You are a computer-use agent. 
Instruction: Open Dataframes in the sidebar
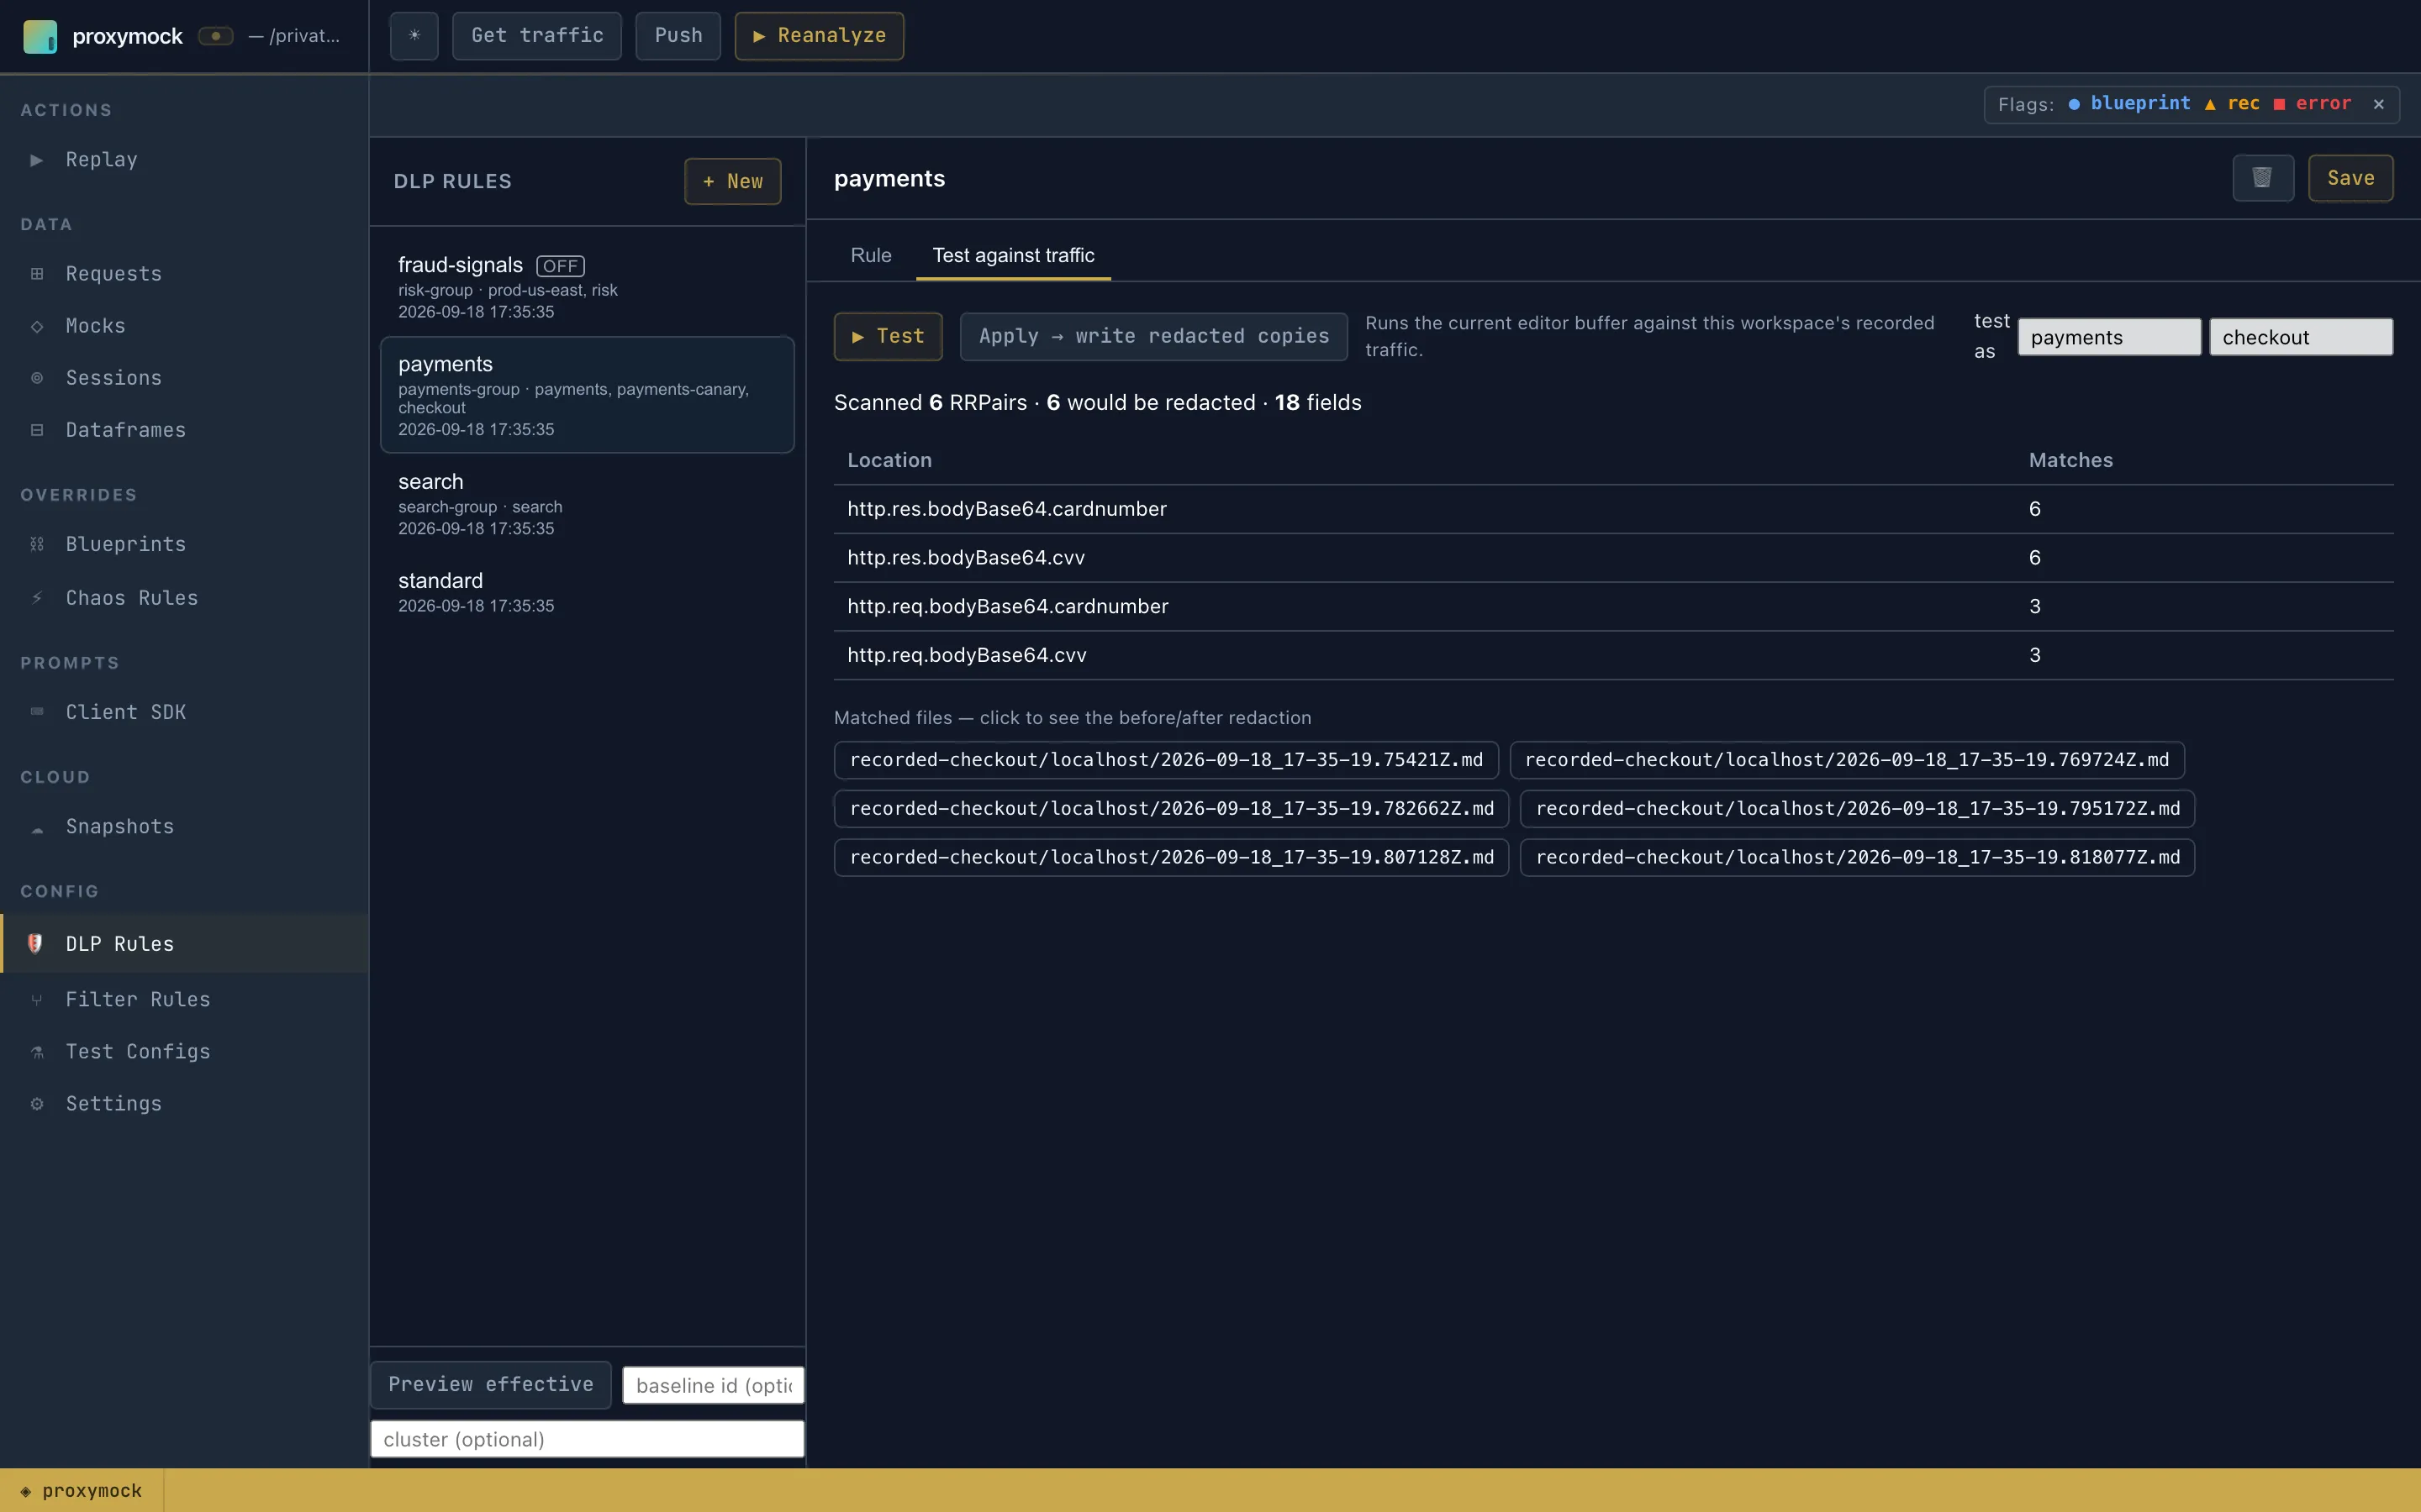pyautogui.click(x=125, y=430)
